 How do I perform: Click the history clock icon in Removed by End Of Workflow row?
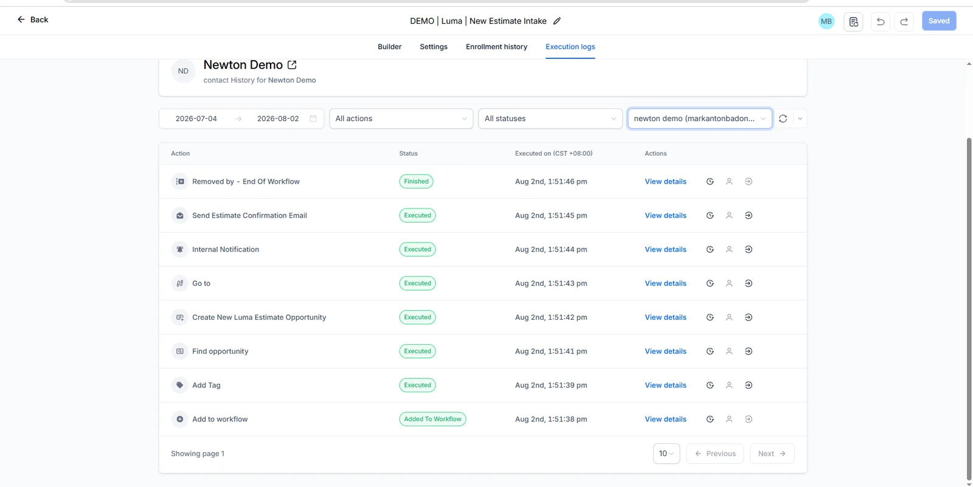point(710,181)
